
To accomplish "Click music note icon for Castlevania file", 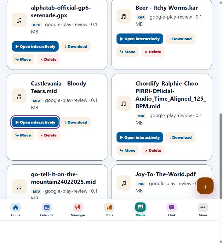I will point(19,96).
